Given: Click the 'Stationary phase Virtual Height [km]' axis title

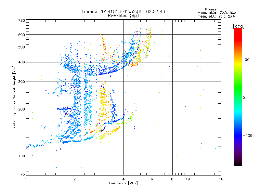Looking at the screenshot, I should tap(14, 97).
